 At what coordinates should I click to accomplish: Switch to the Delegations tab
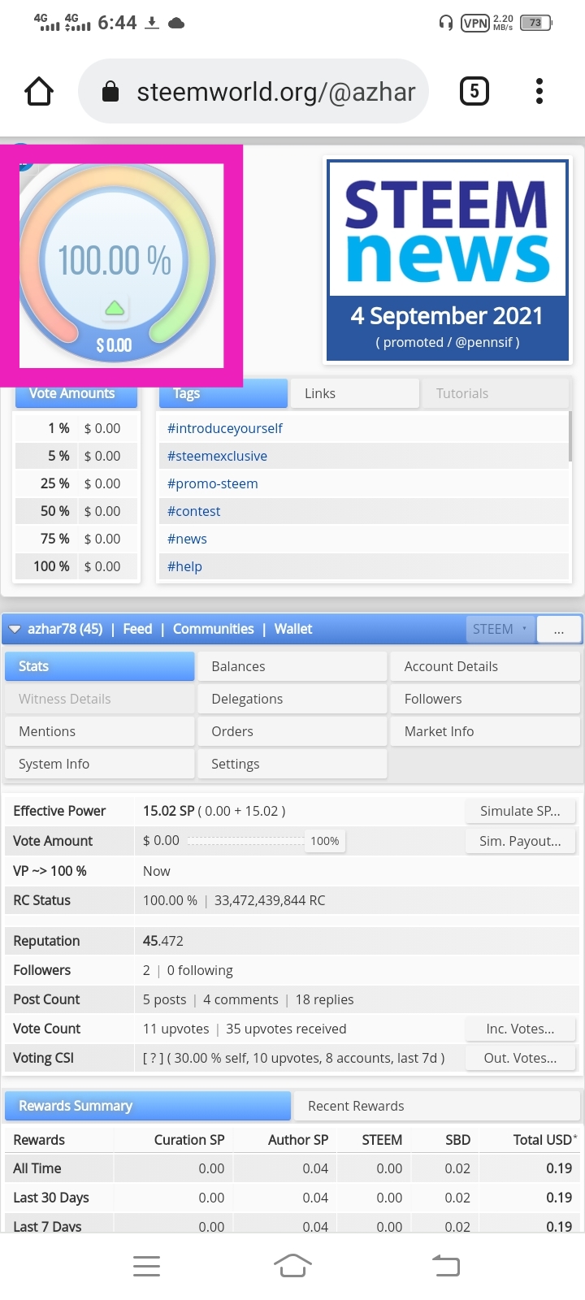292,699
